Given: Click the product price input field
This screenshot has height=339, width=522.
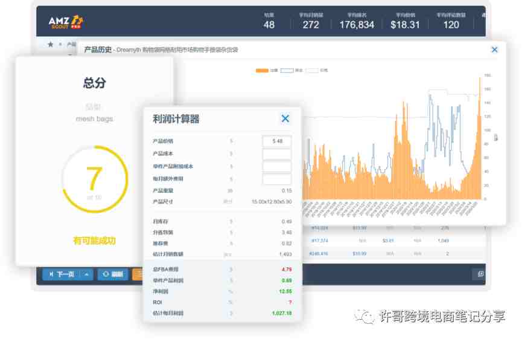Looking at the screenshot, I should tap(276, 141).
